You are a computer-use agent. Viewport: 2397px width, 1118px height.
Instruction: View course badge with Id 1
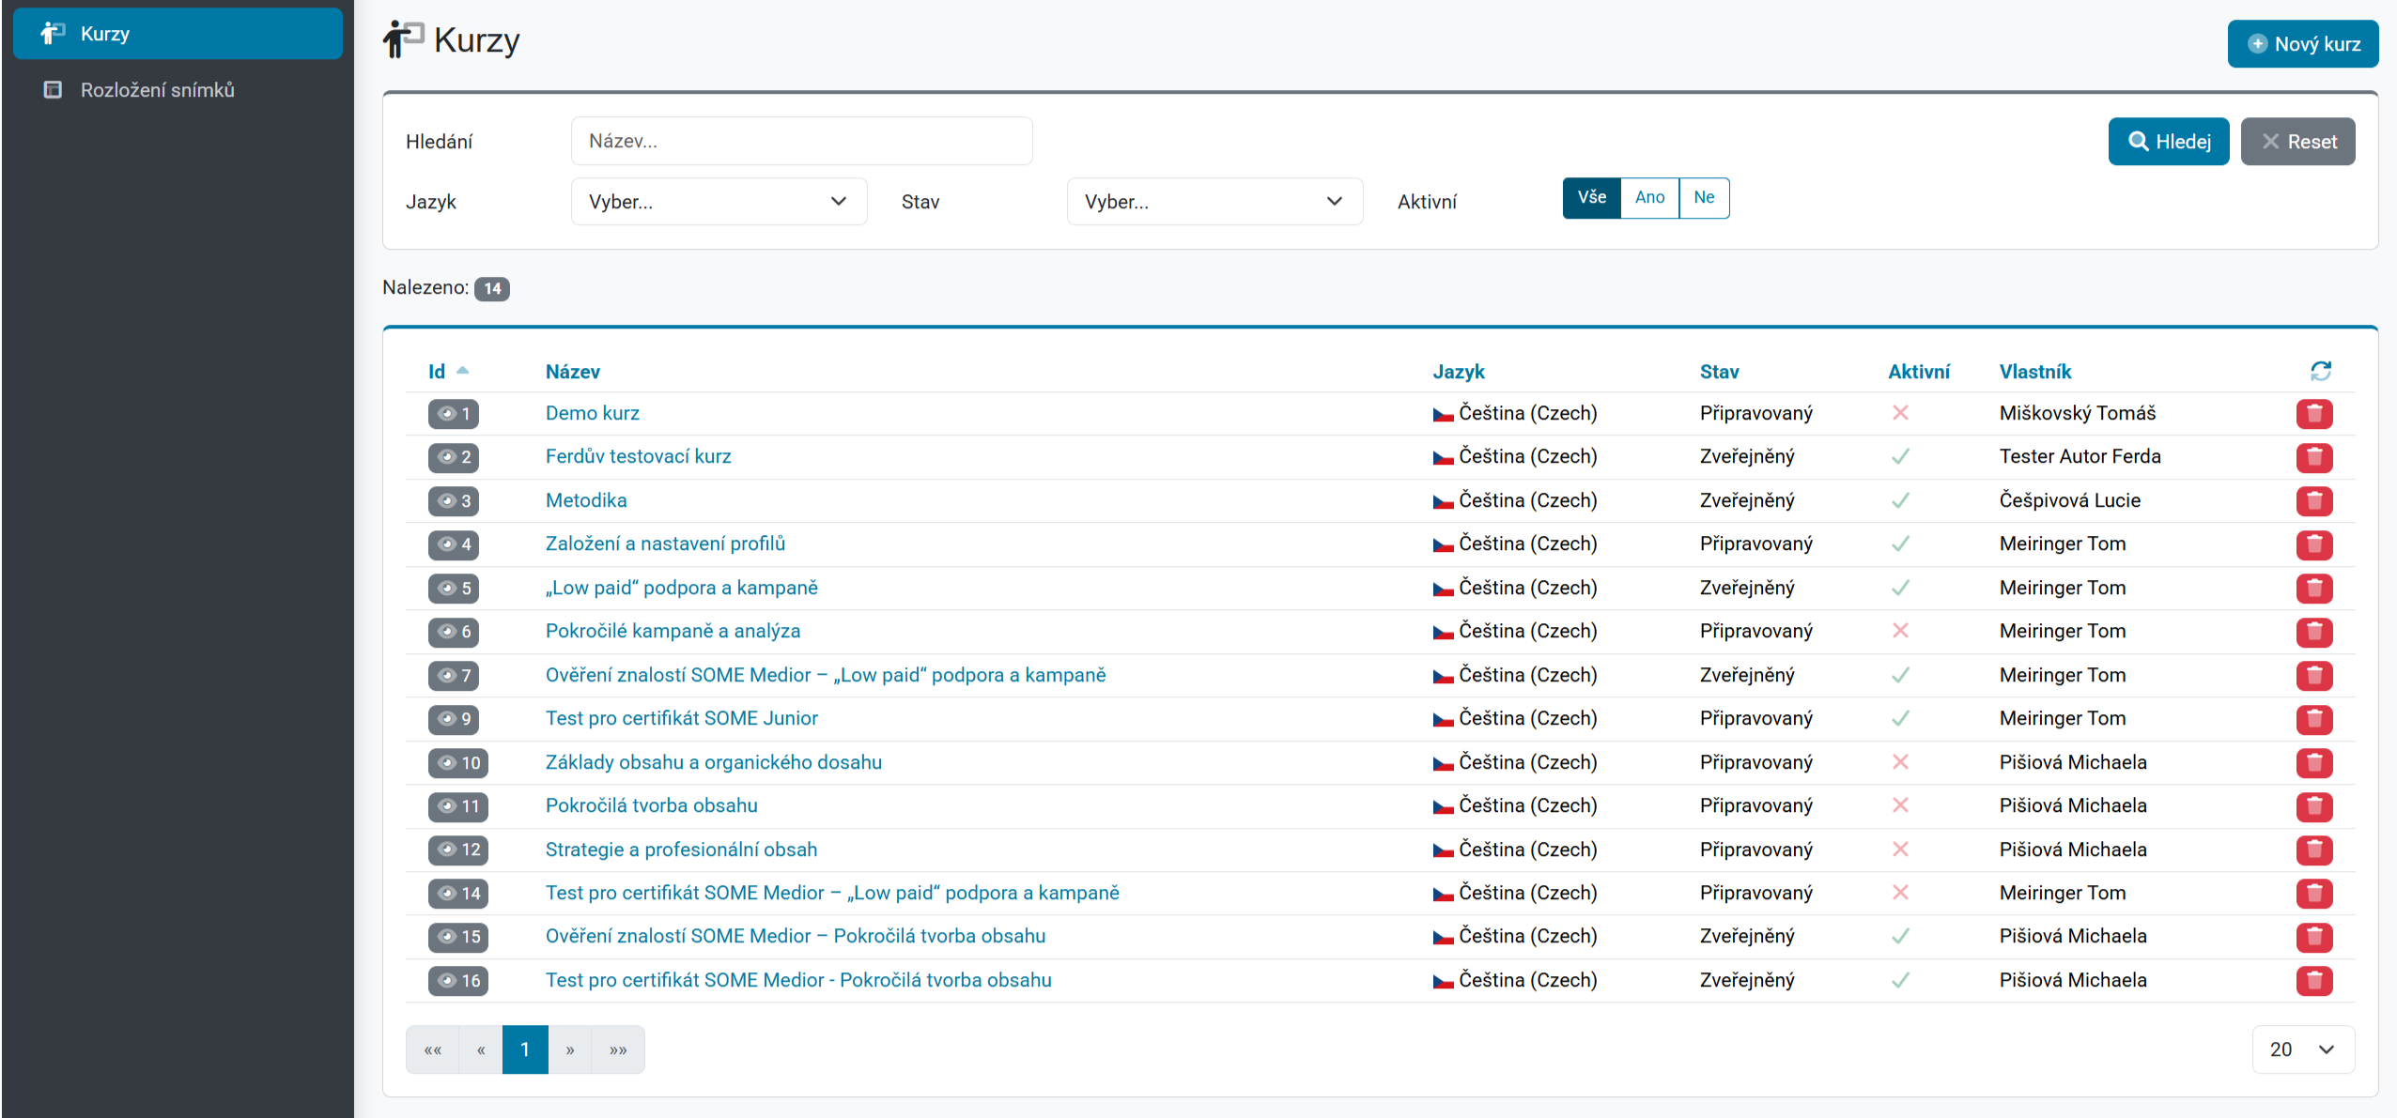(x=454, y=414)
